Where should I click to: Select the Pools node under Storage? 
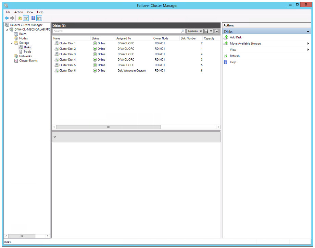(27, 52)
